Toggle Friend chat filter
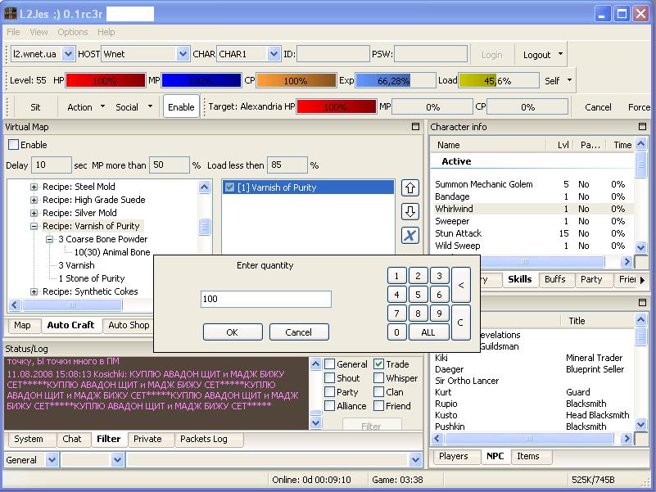Screen dimensions: 656x492 (x=378, y=406)
